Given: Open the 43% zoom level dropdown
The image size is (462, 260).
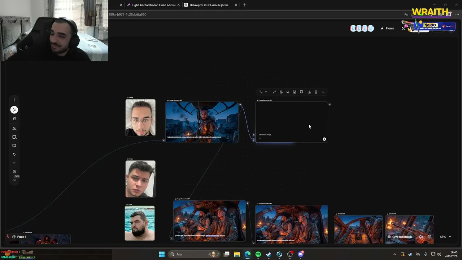Looking at the screenshot, I should pyautogui.click(x=445, y=237).
